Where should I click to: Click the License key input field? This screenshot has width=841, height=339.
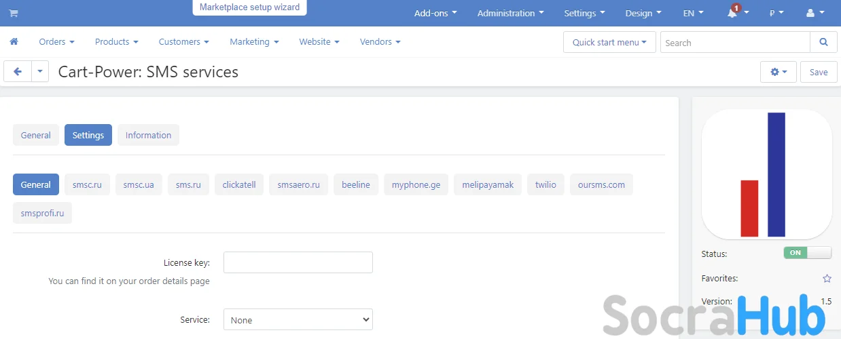click(298, 262)
